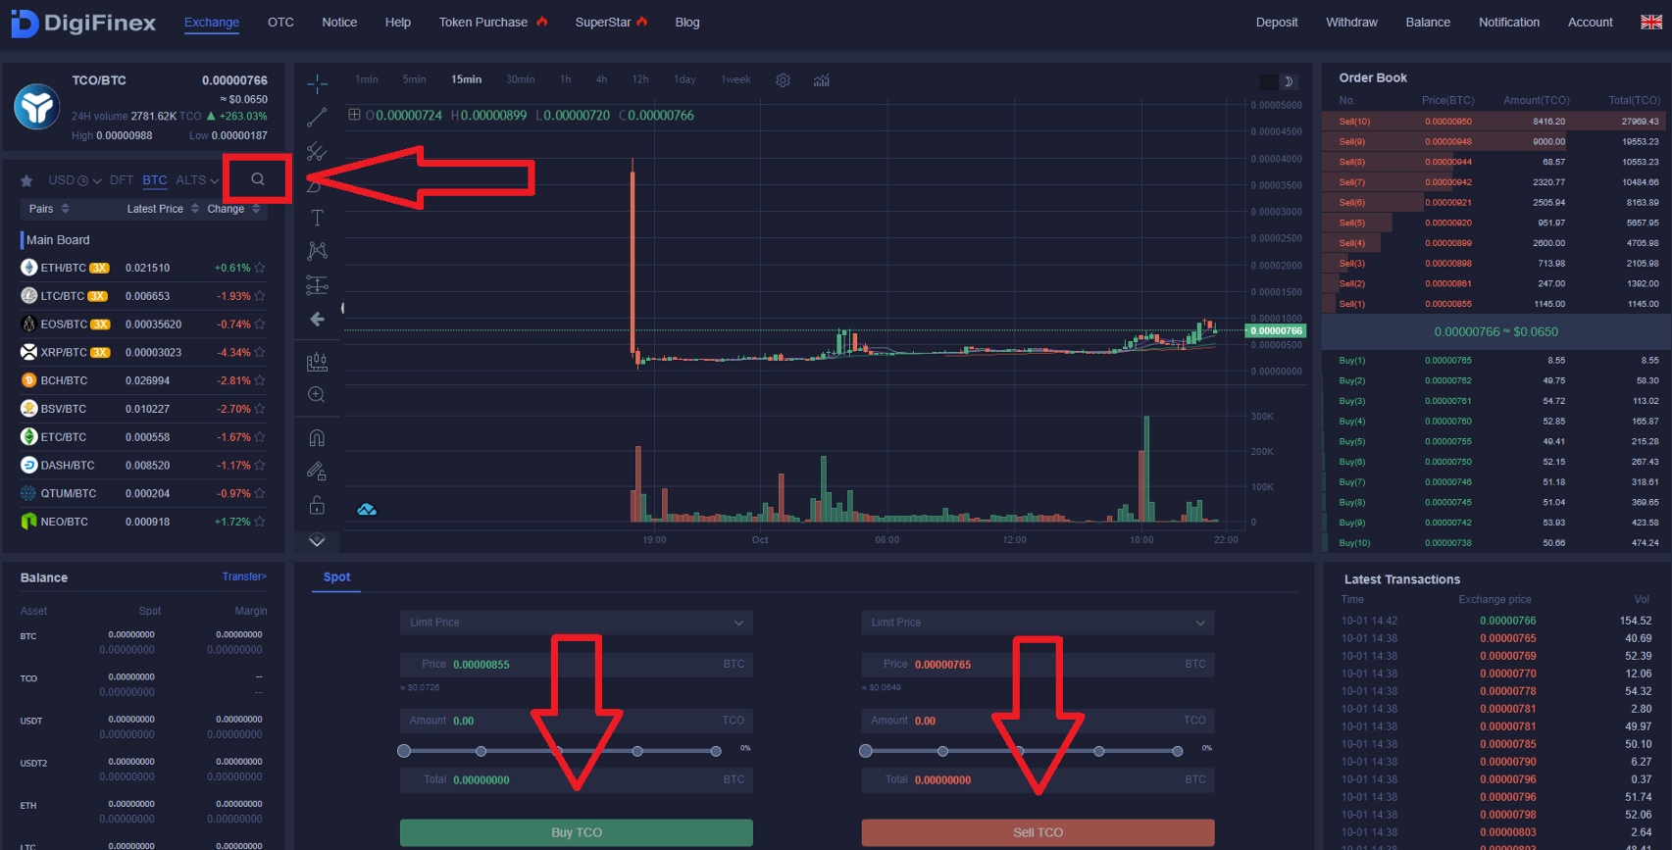Viewport: 1672px width, 850px height.
Task: Click the Sell TCO button
Action: point(1038,832)
